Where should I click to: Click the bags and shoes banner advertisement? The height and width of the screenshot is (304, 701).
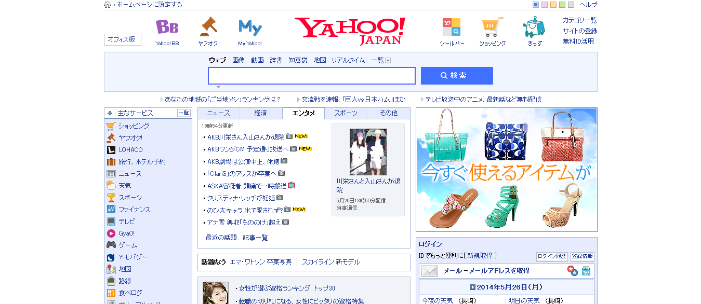pyautogui.click(x=507, y=170)
